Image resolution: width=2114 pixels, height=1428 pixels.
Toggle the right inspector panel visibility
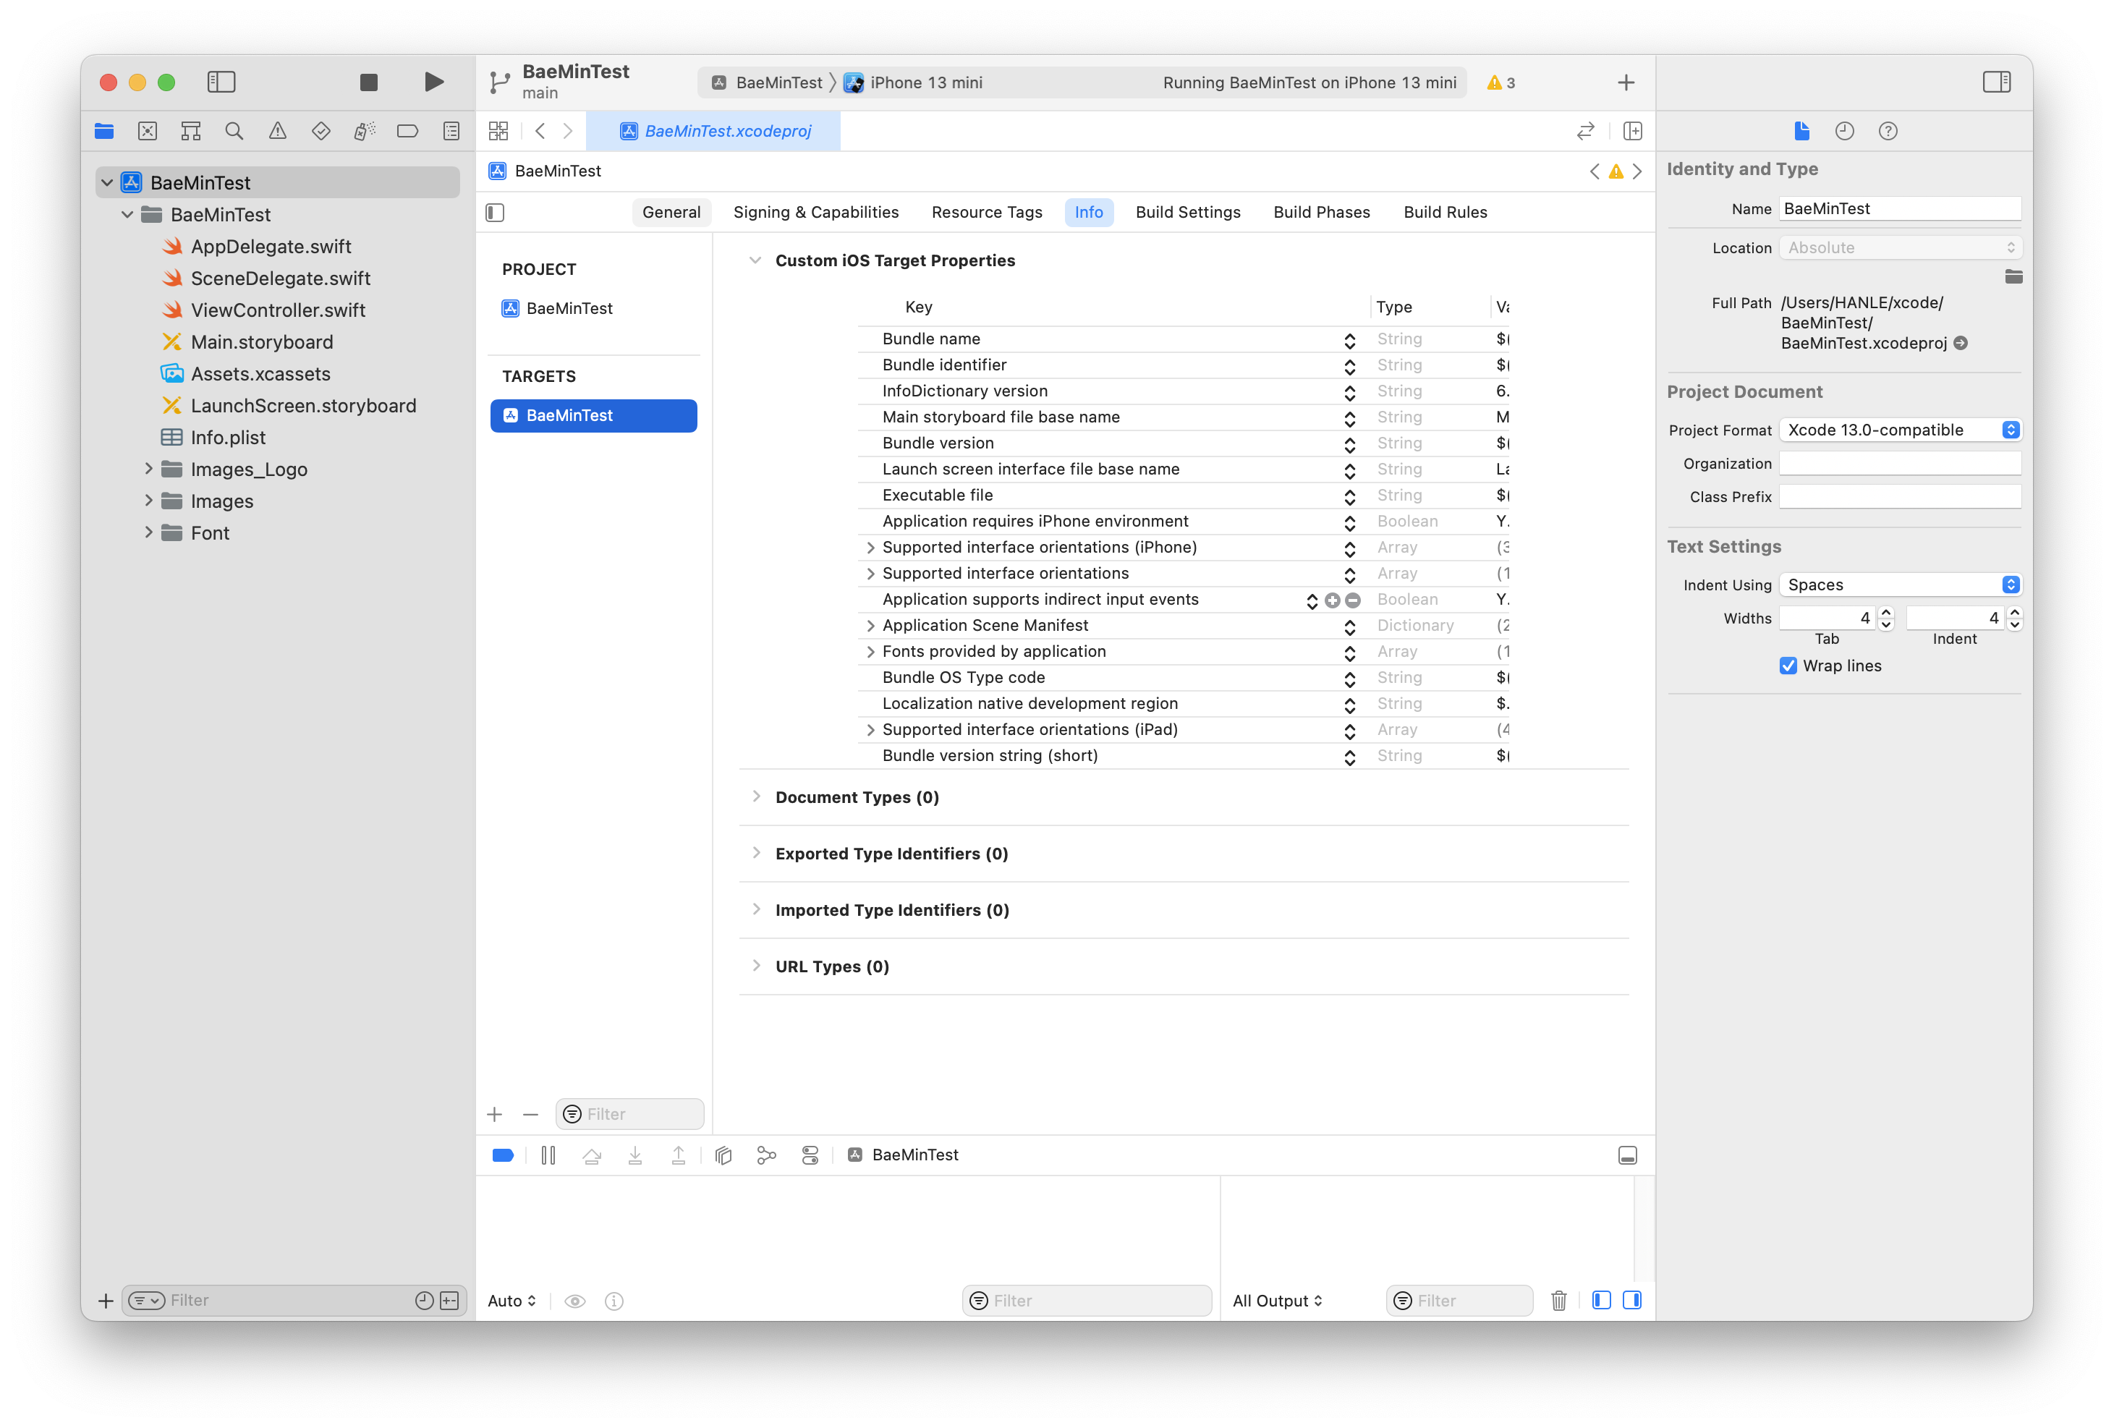[1996, 82]
